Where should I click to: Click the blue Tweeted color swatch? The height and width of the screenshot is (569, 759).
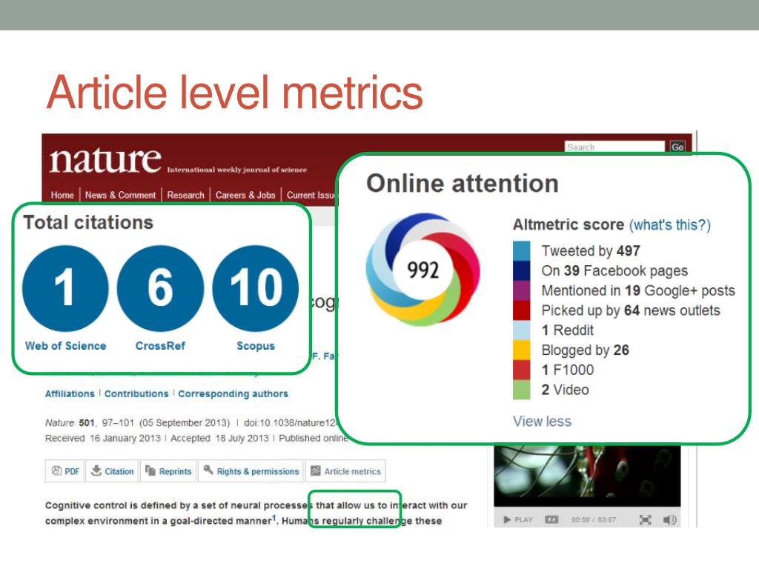pyautogui.click(x=522, y=250)
